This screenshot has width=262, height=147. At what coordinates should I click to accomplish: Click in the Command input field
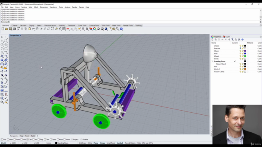tap(135, 22)
